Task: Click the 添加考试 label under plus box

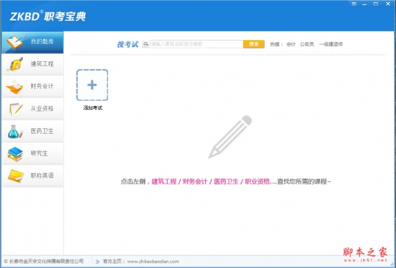Action: pos(92,107)
